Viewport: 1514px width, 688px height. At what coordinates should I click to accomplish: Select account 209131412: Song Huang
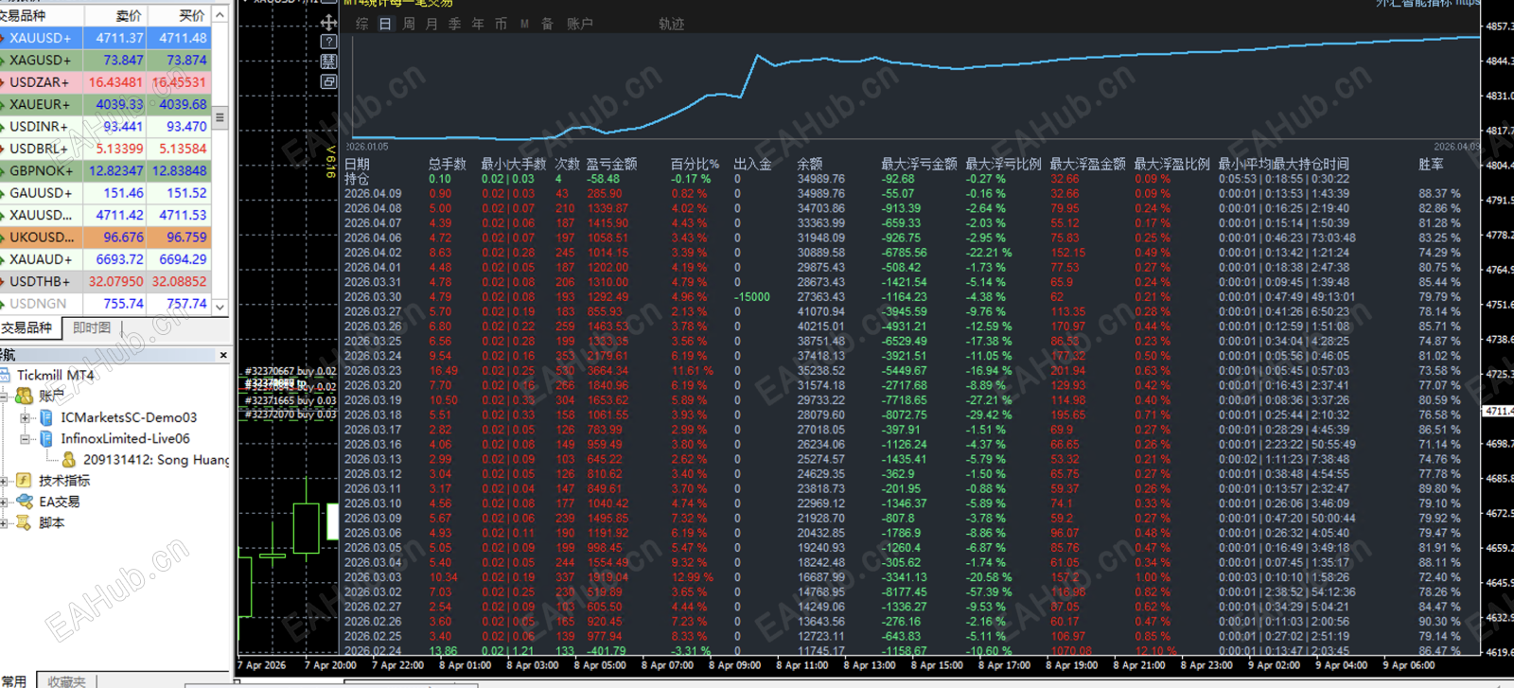tap(156, 459)
